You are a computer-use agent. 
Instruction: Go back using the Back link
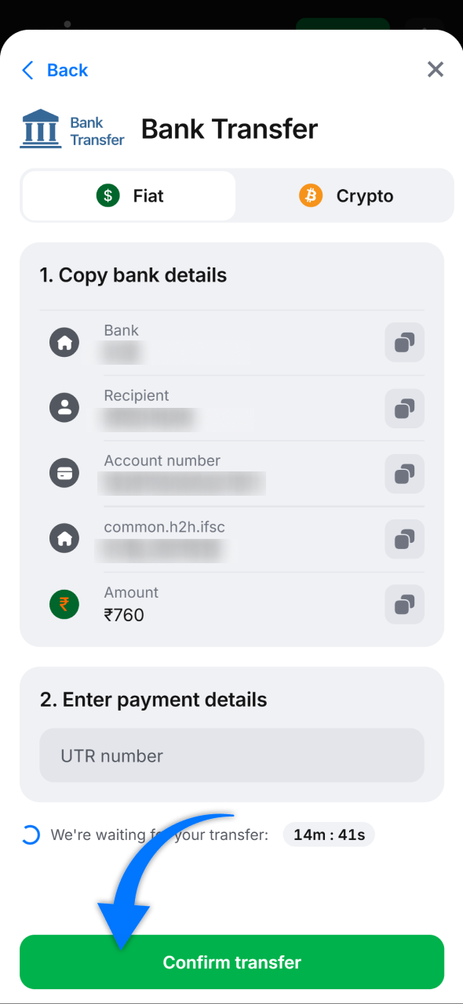point(53,70)
